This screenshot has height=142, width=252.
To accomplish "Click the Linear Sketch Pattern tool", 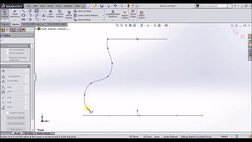I will click(x=86, y=15).
